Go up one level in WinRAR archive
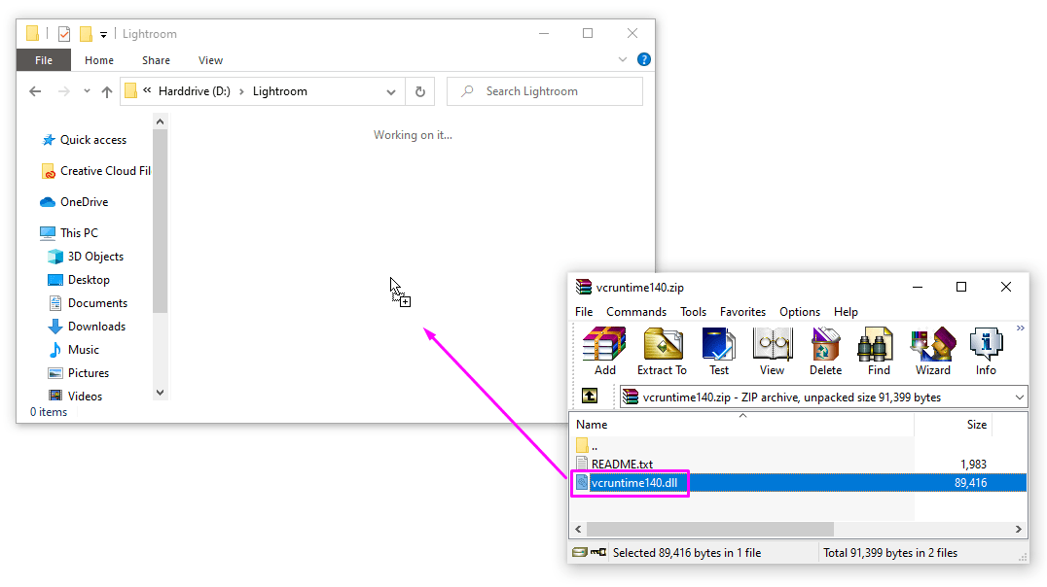The image size is (1047, 587). pos(590,397)
